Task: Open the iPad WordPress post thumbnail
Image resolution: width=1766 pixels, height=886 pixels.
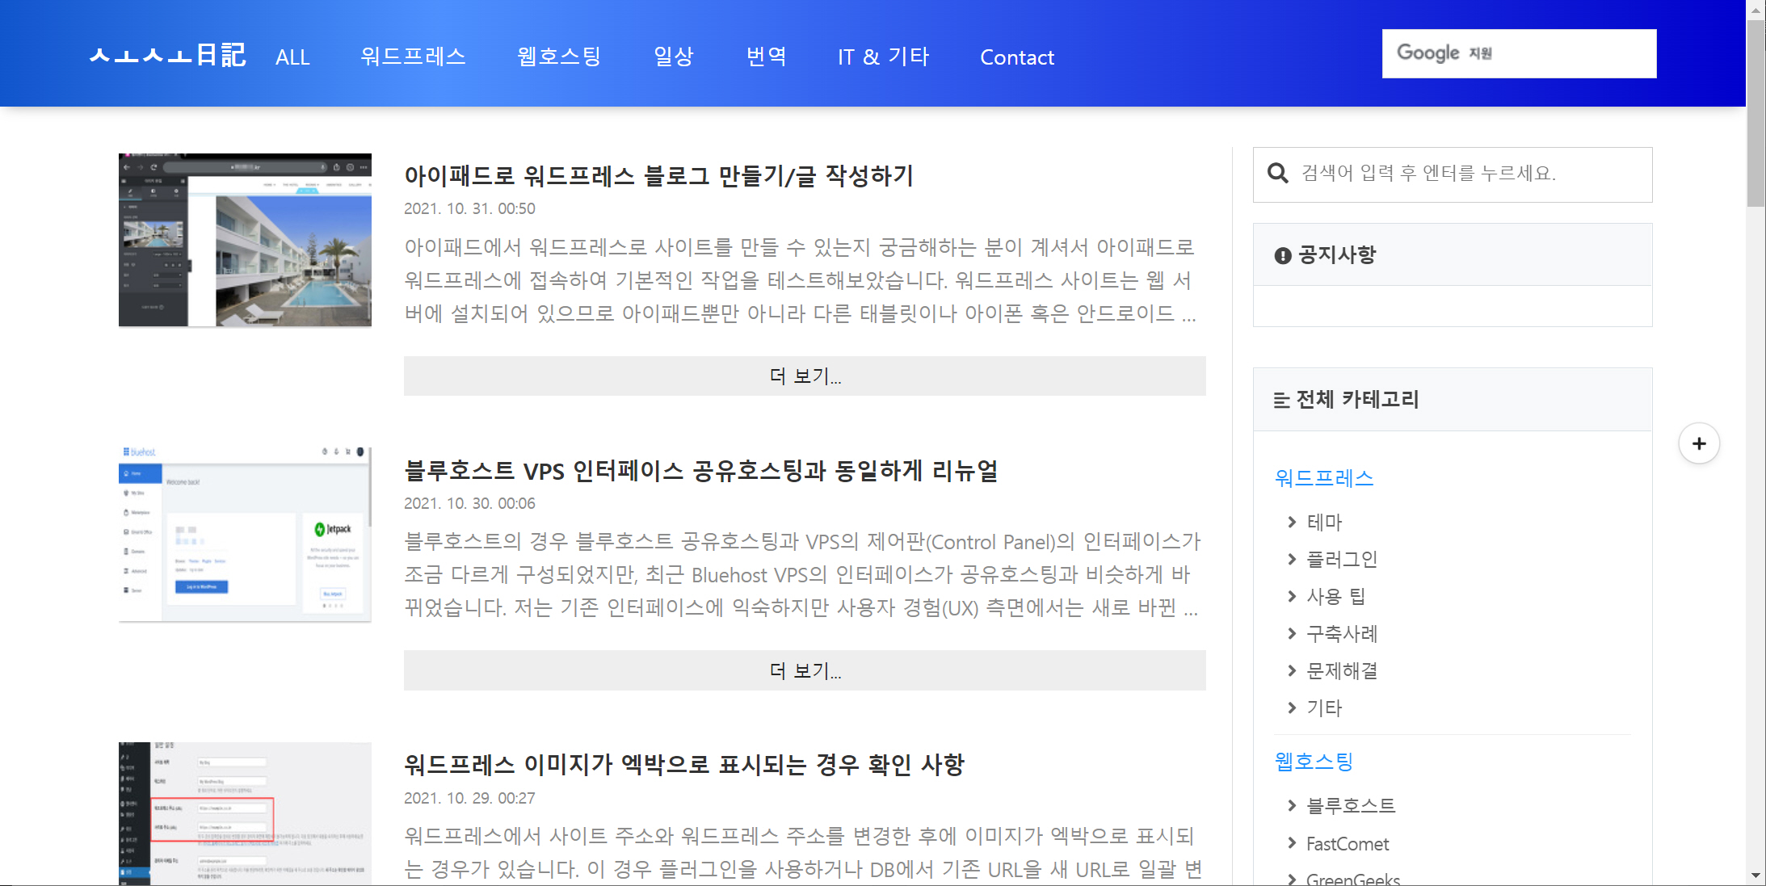Action: (245, 240)
